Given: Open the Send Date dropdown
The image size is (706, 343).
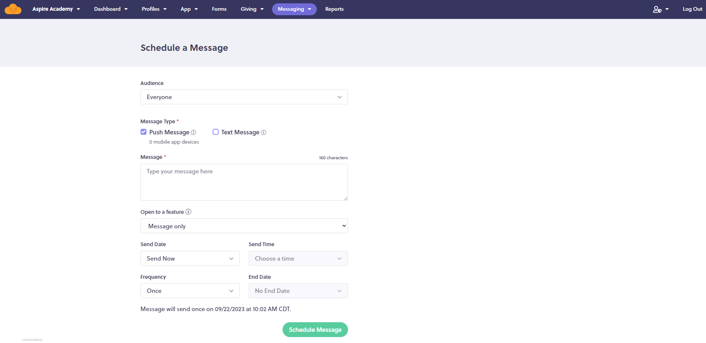Looking at the screenshot, I should coord(190,258).
